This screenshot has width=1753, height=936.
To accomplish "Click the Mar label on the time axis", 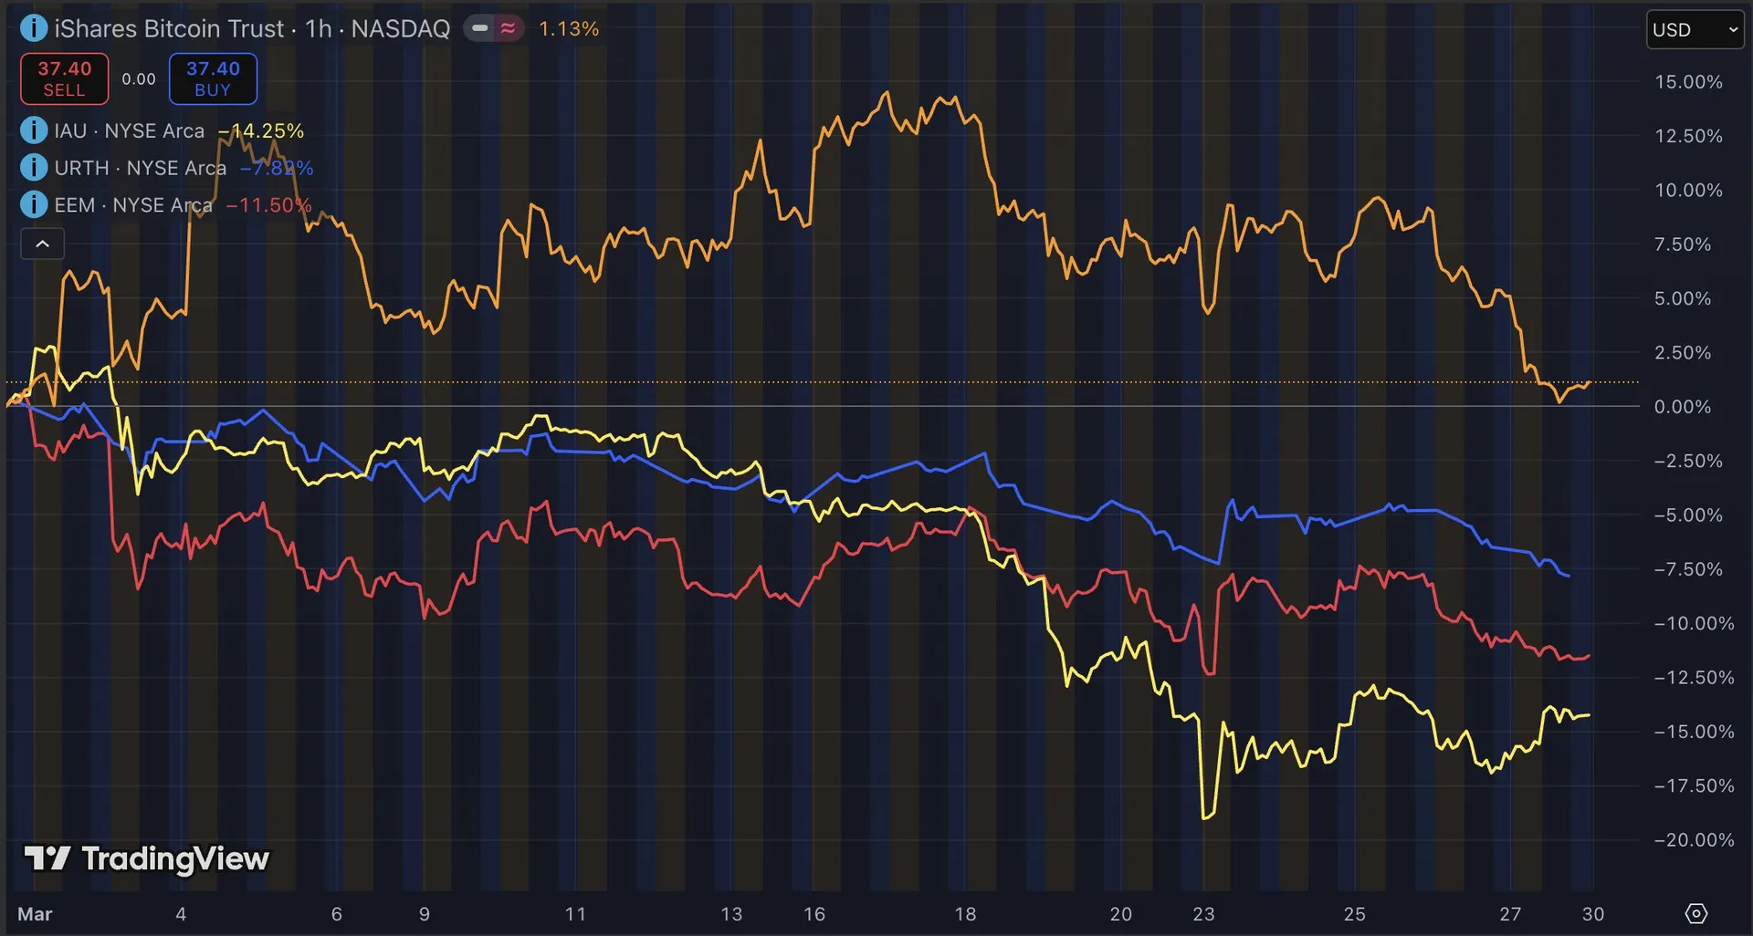I will [x=35, y=913].
